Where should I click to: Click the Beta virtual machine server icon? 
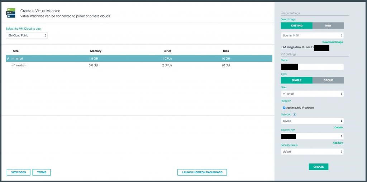tap(10, 13)
